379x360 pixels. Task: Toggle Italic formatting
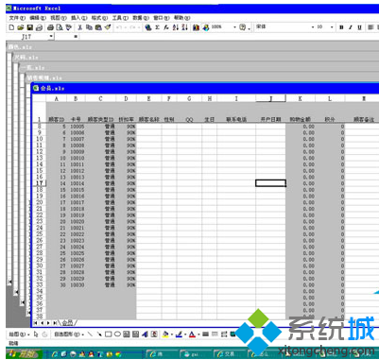click(351, 27)
